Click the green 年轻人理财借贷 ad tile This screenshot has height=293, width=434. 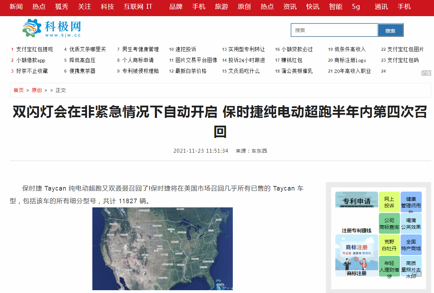pos(389,266)
